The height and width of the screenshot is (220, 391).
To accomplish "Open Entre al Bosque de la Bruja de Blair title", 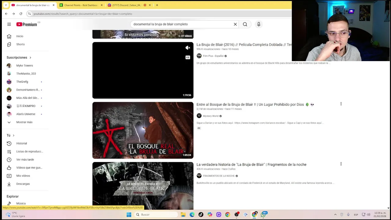I will click(x=255, y=105).
